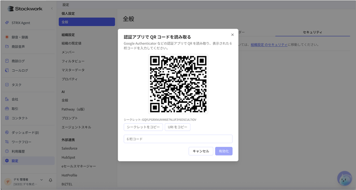Click the 商談ログ icon
356x190 pixels.
(7, 61)
